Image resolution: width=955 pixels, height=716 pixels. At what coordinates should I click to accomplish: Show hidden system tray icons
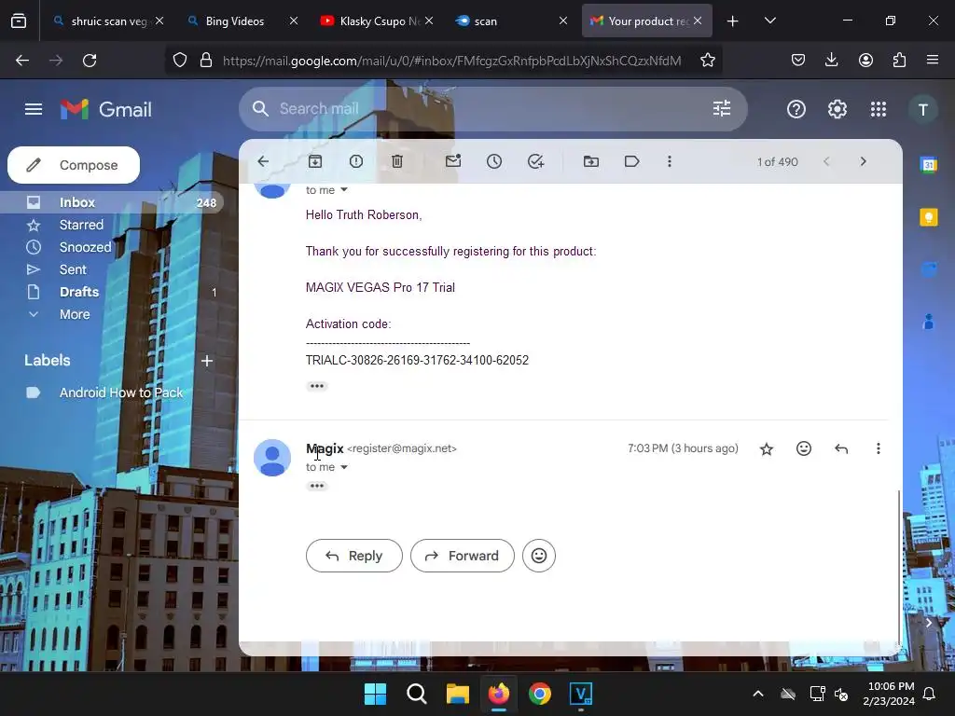coord(758,694)
